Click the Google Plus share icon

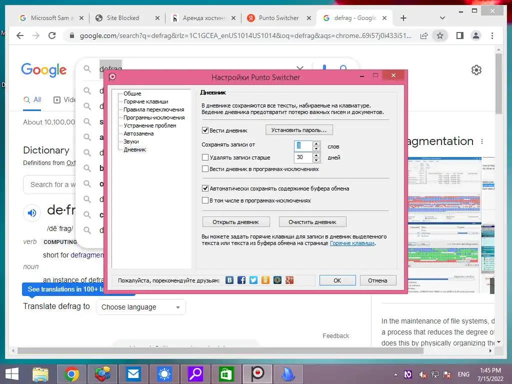coord(289,280)
